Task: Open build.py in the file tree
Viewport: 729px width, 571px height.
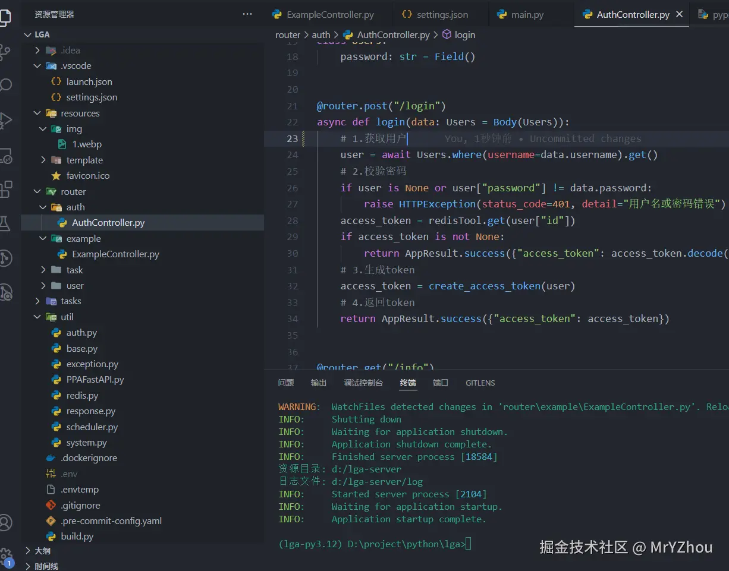Action: click(77, 536)
